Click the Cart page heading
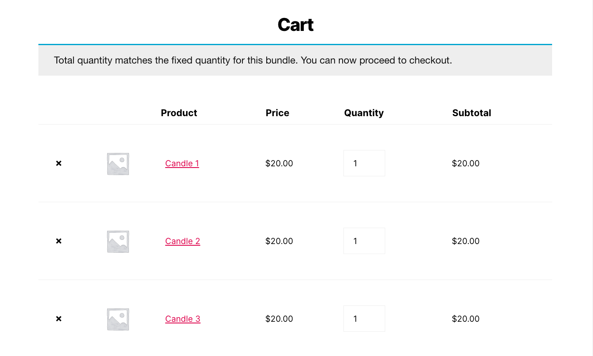Viewport: 593px width, 356px height. 295,25
